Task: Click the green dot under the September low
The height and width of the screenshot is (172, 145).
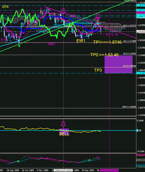Action: point(19,46)
